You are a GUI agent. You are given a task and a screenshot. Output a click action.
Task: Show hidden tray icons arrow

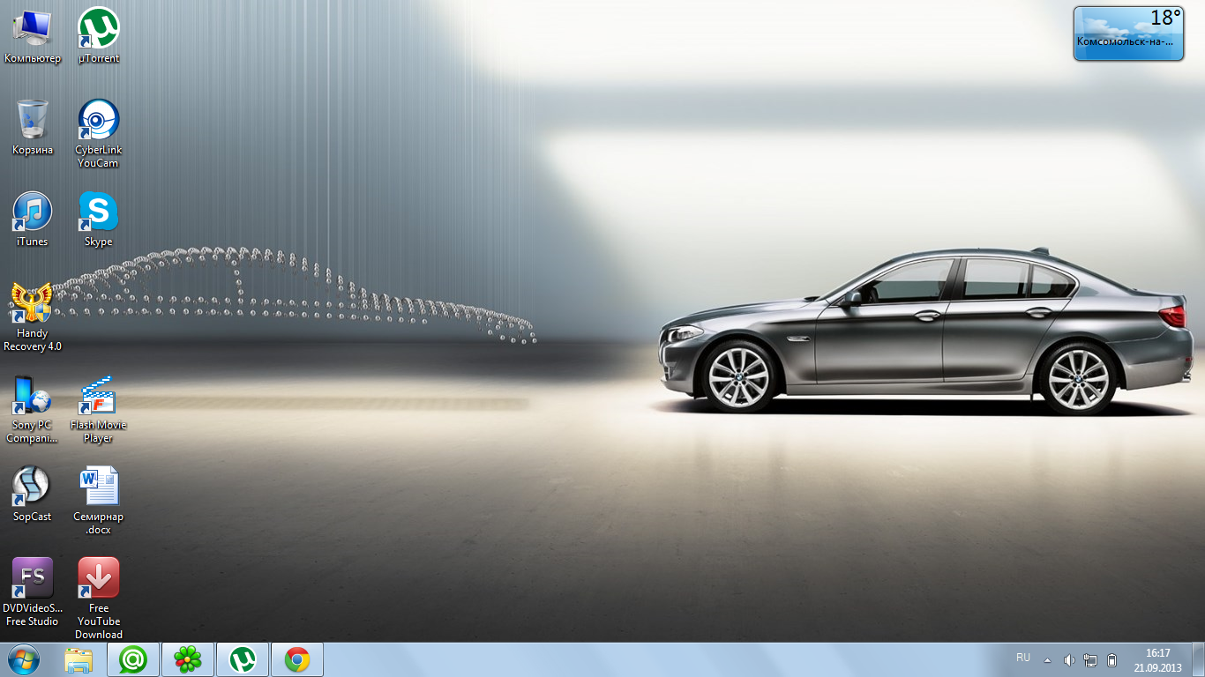pyautogui.click(x=1047, y=659)
